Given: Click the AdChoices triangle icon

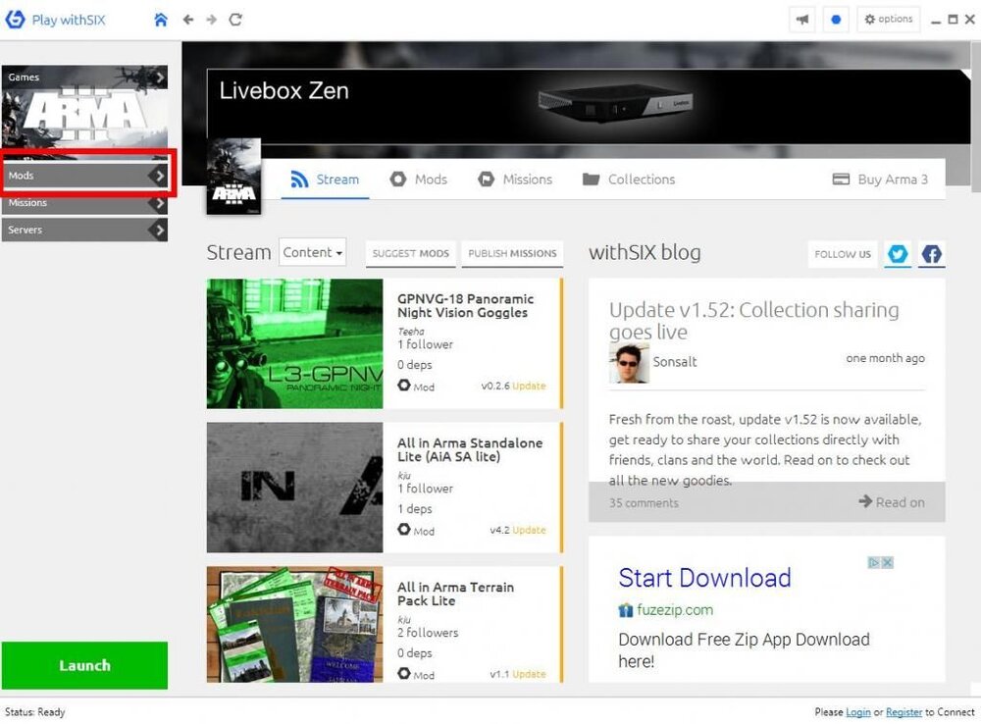Looking at the screenshot, I should pos(874,562).
